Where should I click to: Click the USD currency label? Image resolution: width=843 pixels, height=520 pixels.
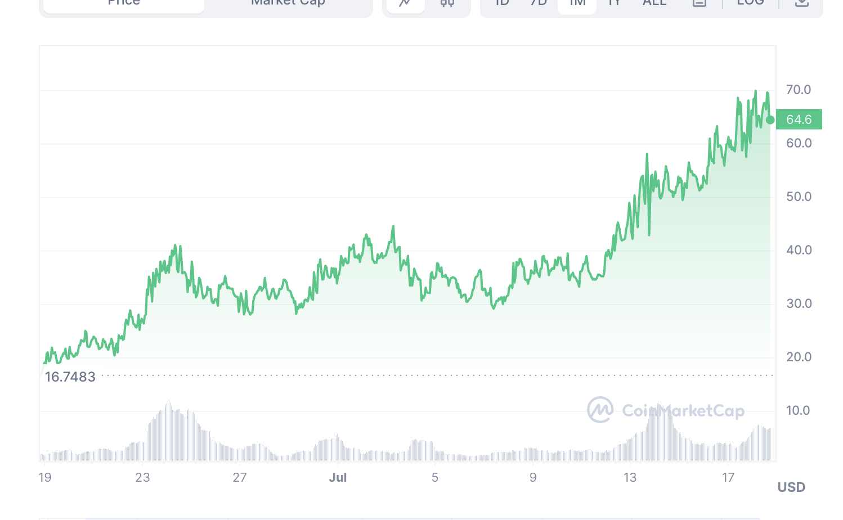point(791,487)
